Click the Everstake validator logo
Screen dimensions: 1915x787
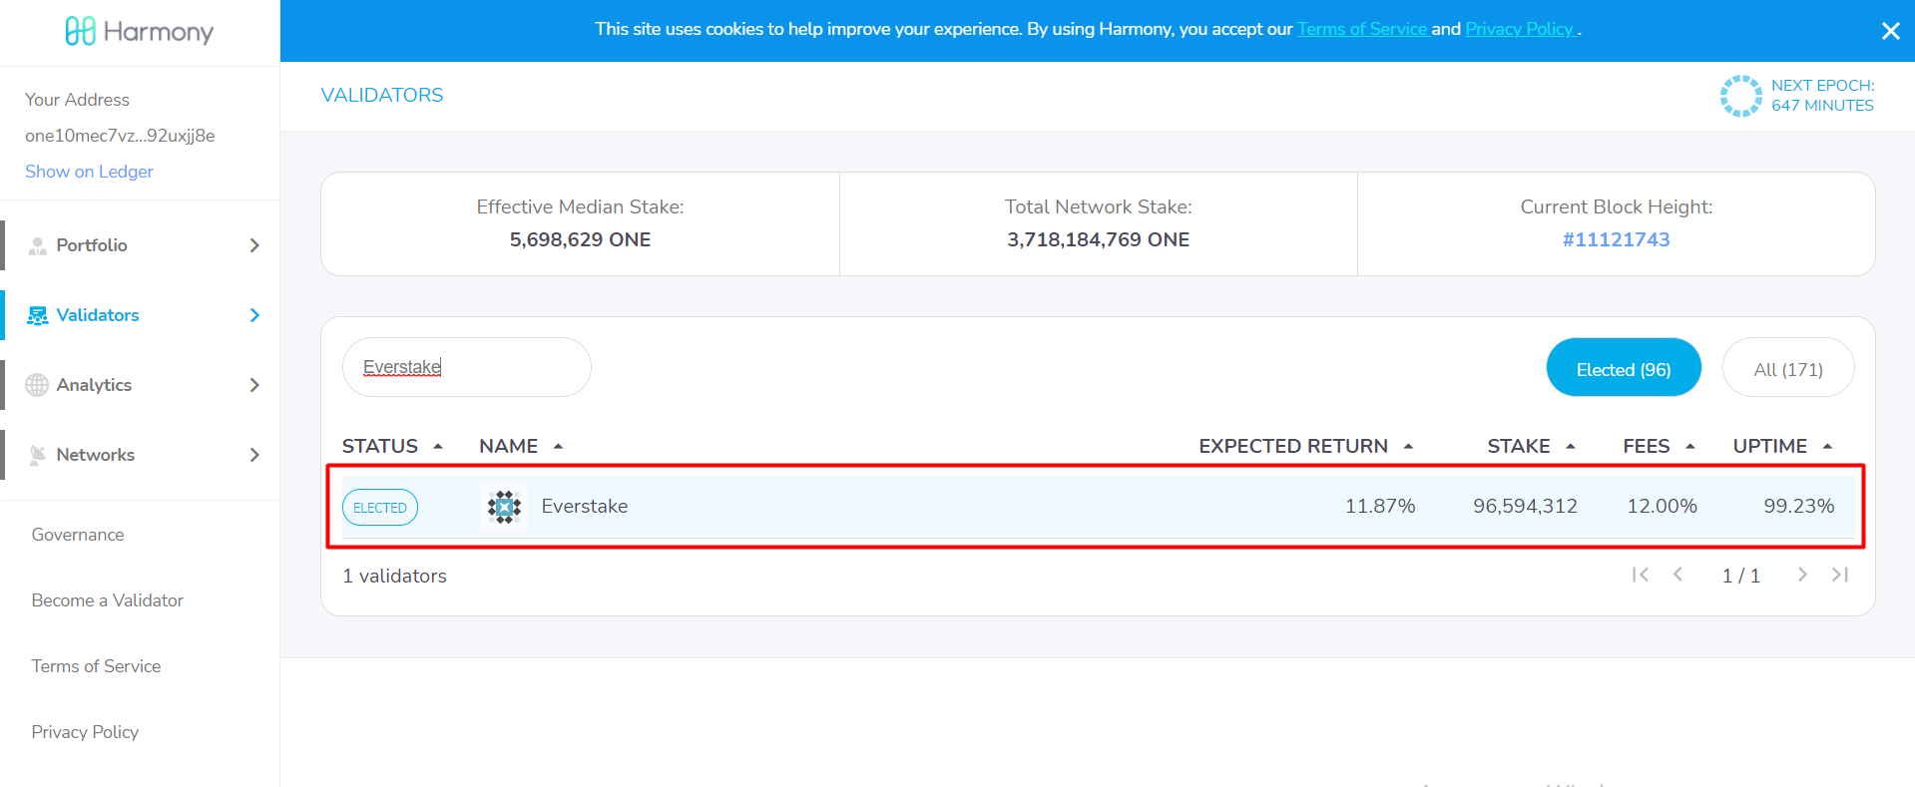click(504, 507)
